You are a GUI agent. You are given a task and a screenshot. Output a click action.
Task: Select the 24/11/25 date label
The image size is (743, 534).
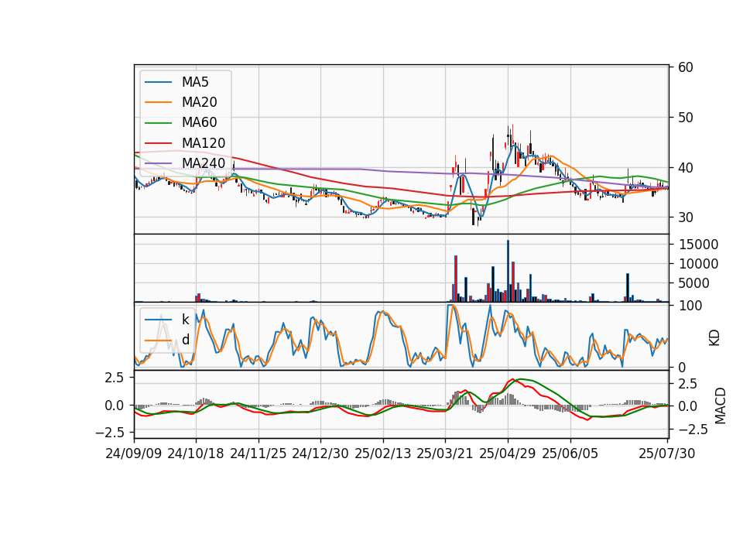tap(259, 454)
